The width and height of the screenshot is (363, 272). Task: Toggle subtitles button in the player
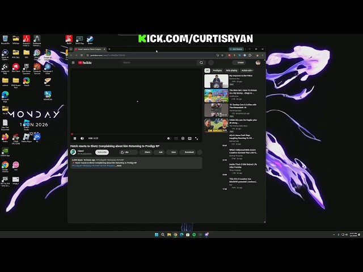tap(176, 138)
